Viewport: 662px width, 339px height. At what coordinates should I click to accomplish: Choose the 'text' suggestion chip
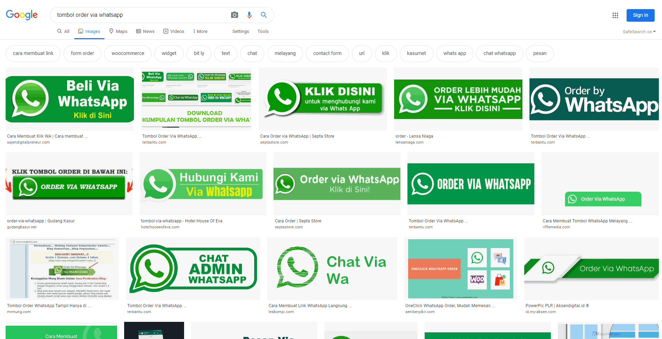tap(226, 54)
